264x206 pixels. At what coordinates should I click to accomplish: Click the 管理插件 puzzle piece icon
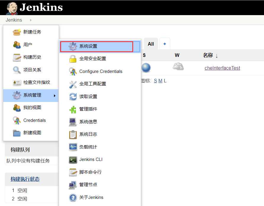(73, 109)
